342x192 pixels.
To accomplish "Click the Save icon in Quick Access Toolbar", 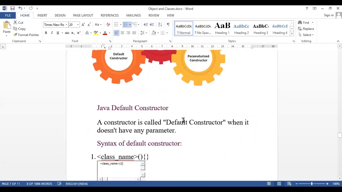I will [x=12, y=9].
